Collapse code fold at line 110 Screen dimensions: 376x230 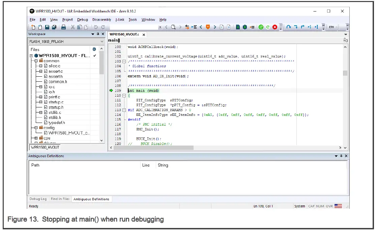click(124, 96)
